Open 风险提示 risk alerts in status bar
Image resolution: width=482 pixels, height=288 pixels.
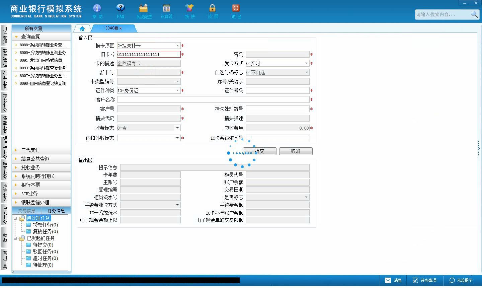461,280
